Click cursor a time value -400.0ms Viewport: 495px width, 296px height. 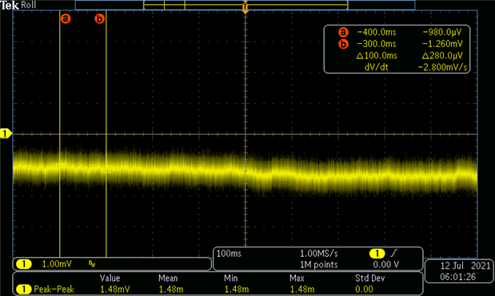pyautogui.click(x=377, y=32)
